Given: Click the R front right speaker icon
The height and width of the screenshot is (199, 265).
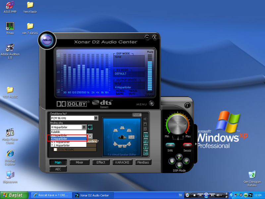Looking at the screenshot, I should coord(129,130).
